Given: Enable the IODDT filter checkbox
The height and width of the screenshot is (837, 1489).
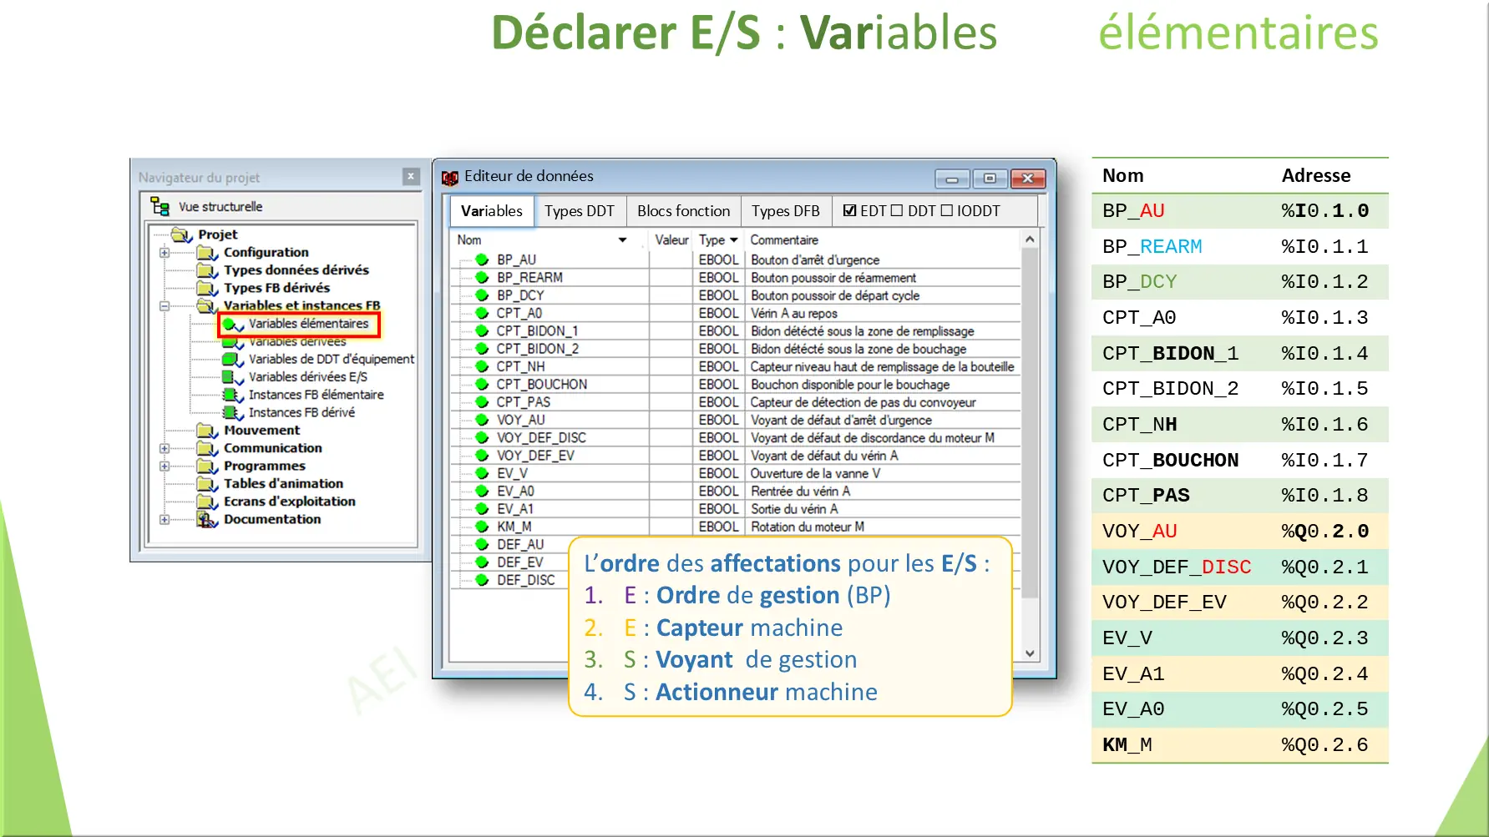Looking at the screenshot, I should coord(946,211).
